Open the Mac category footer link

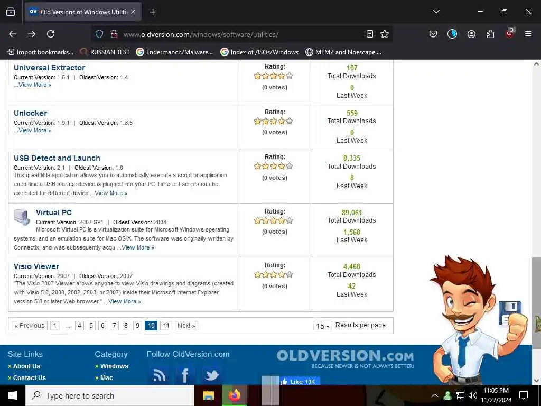click(x=107, y=378)
